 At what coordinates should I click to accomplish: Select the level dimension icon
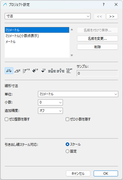[35, 71]
